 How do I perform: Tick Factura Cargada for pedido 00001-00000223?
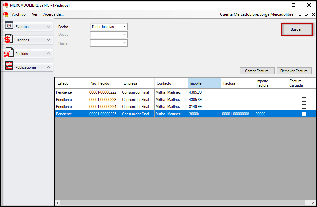(304, 100)
